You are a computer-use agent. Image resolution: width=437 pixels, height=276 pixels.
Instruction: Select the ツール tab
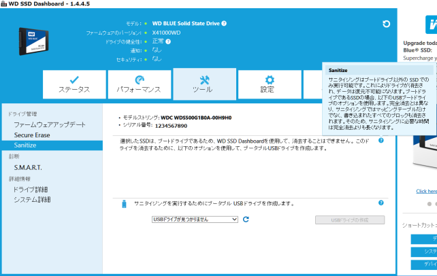tap(205, 84)
